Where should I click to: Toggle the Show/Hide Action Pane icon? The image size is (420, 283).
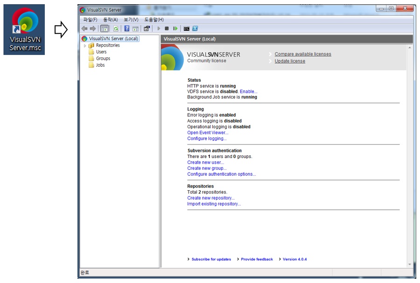coord(135,28)
